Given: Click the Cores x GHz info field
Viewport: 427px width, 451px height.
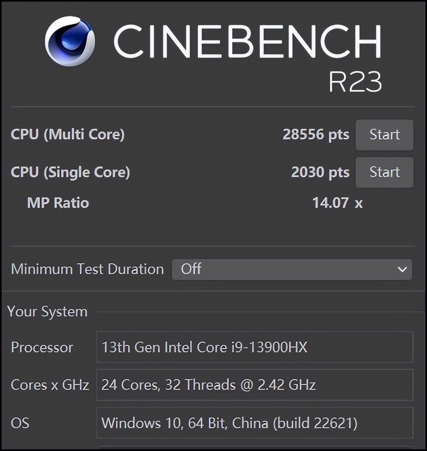Looking at the screenshot, I should pos(255,385).
